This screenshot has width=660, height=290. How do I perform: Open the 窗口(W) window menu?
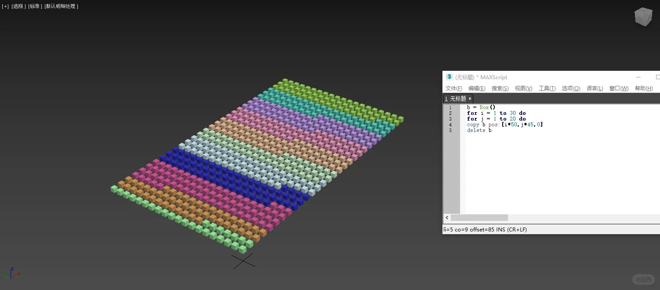[619, 88]
